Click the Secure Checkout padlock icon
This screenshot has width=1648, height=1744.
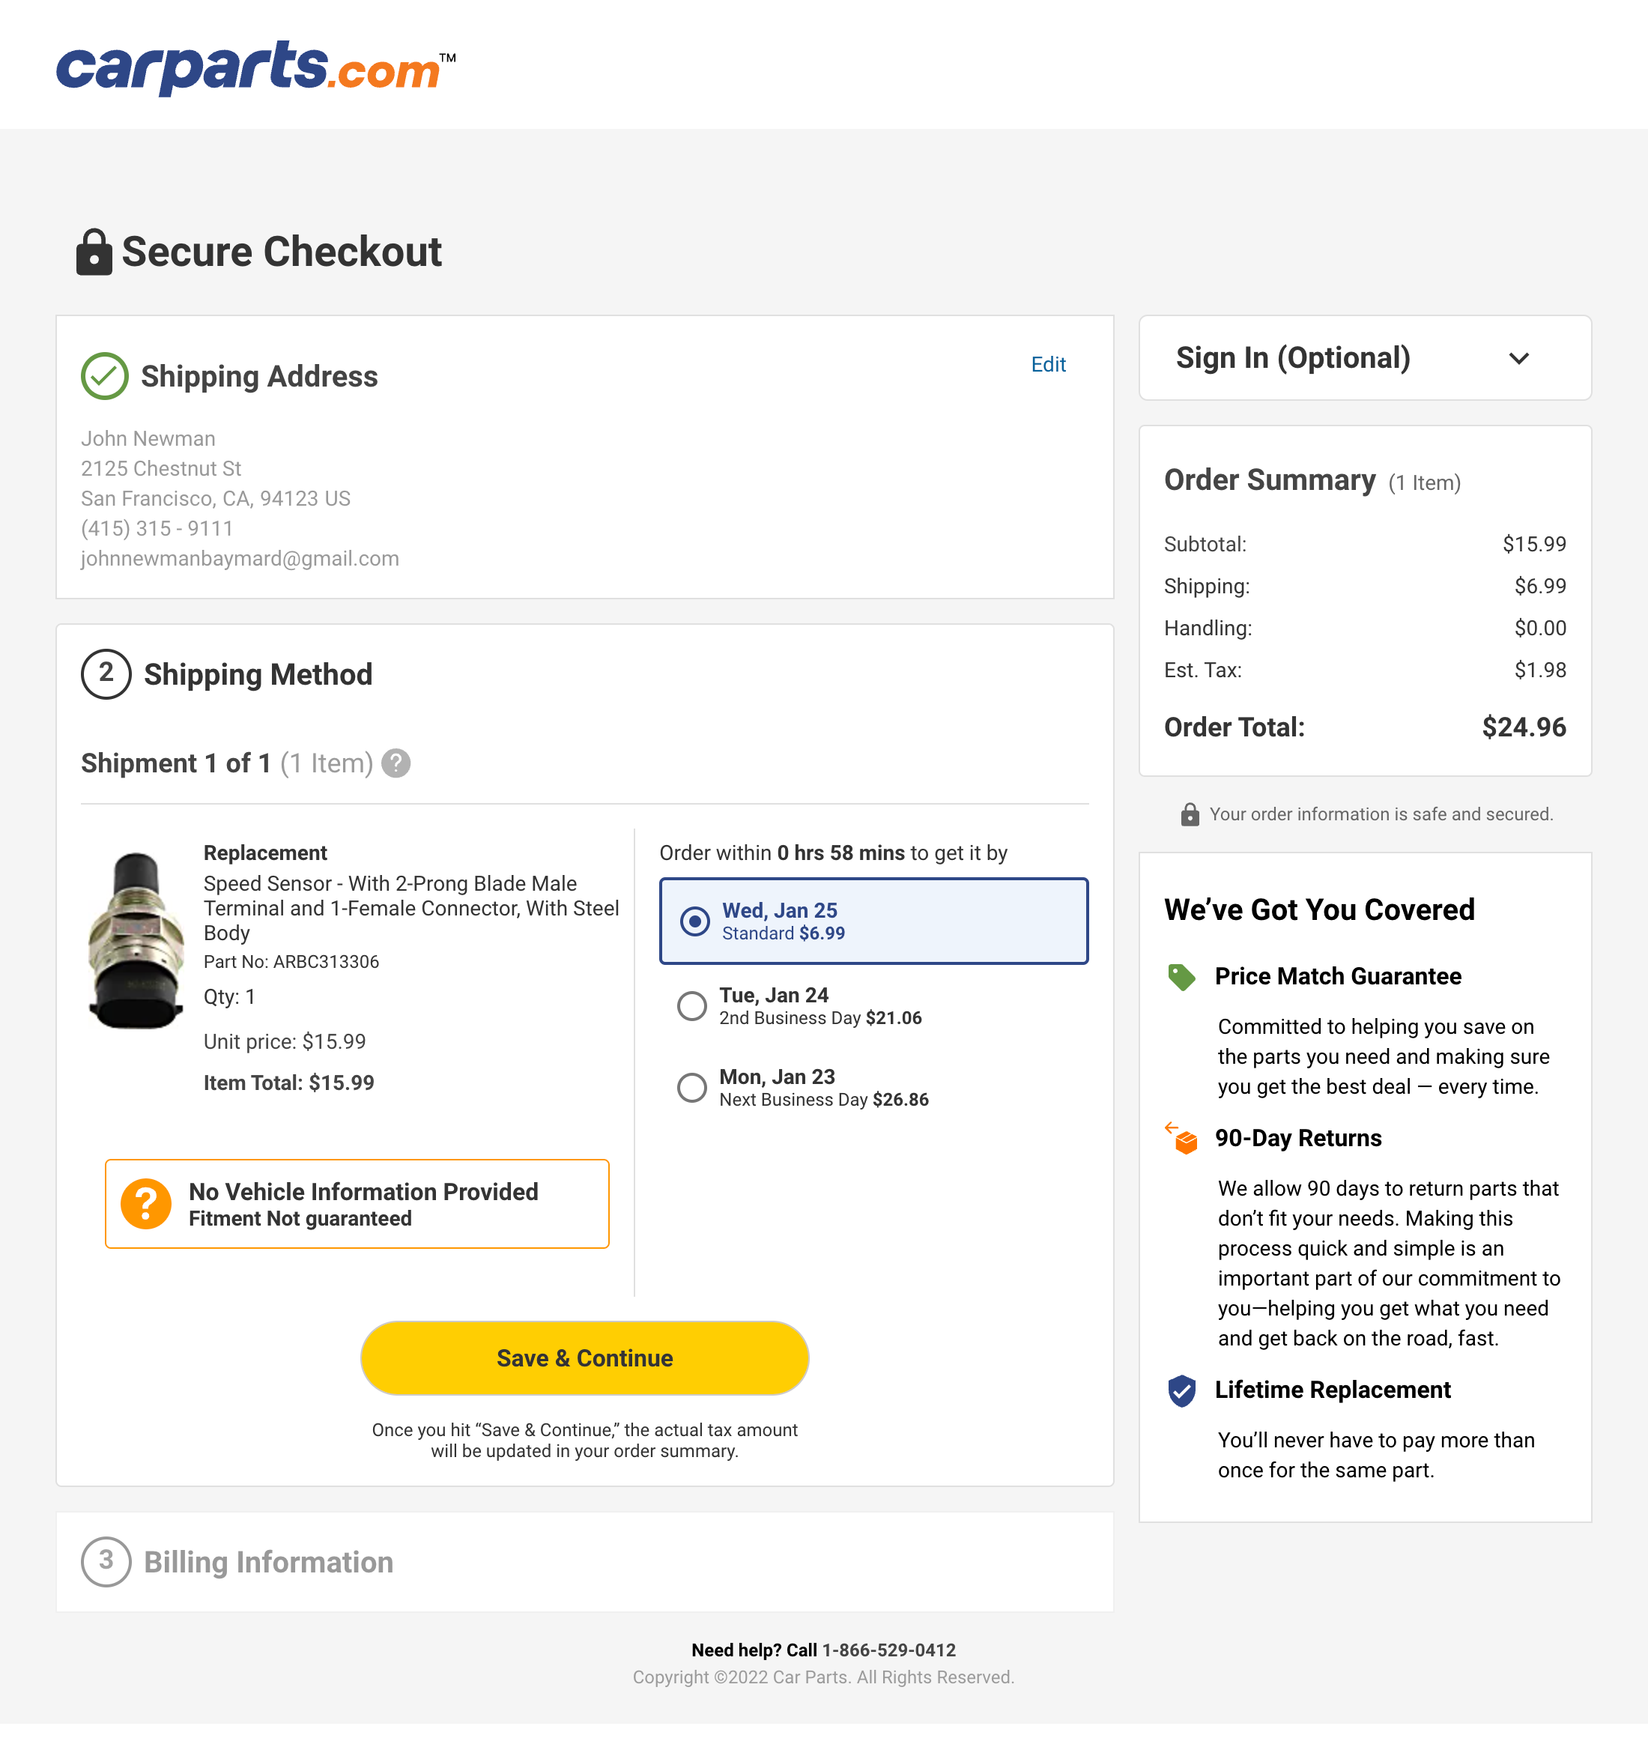[x=94, y=252]
